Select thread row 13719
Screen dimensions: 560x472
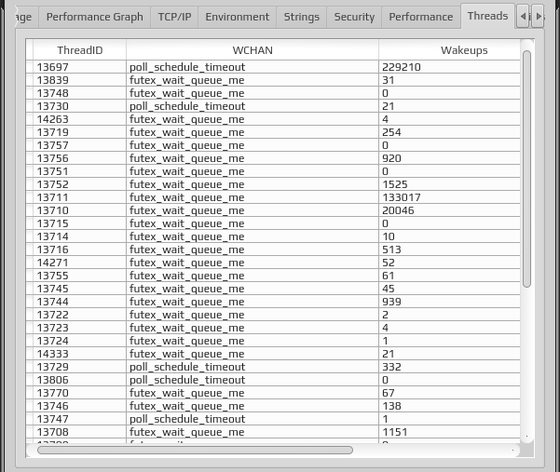(273, 132)
